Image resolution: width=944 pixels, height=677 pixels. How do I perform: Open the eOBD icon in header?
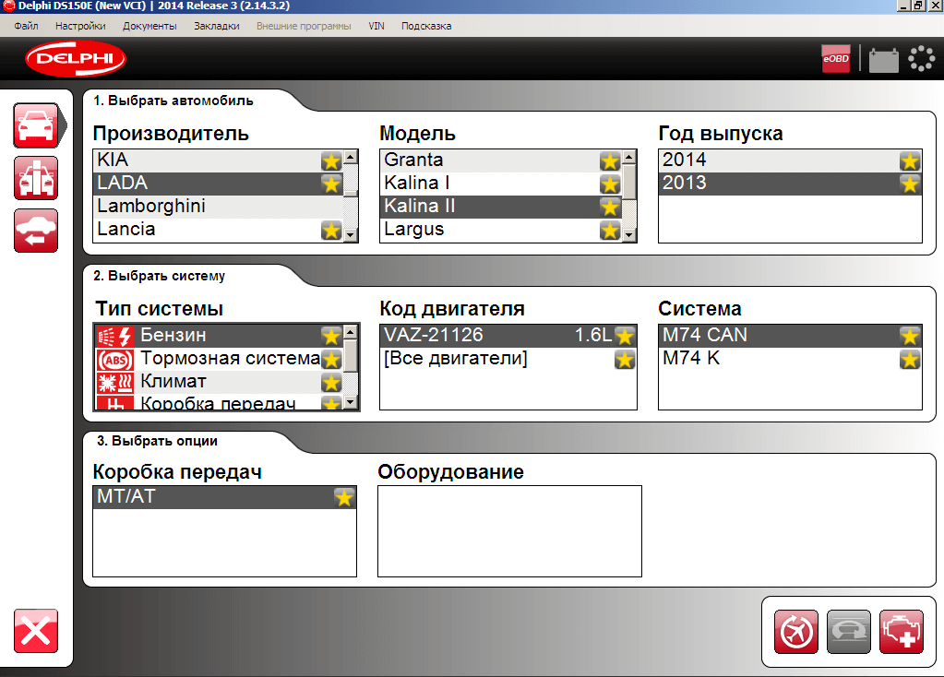pos(836,59)
